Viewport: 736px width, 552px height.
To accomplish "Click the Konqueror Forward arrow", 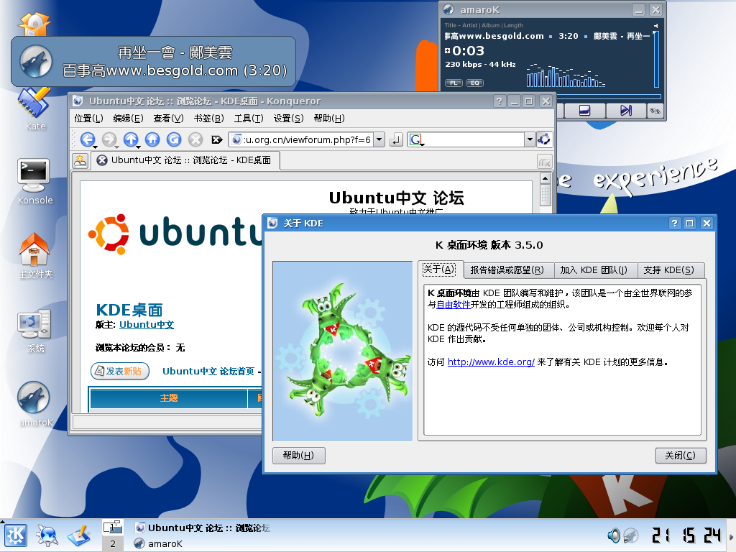I will click(x=109, y=139).
